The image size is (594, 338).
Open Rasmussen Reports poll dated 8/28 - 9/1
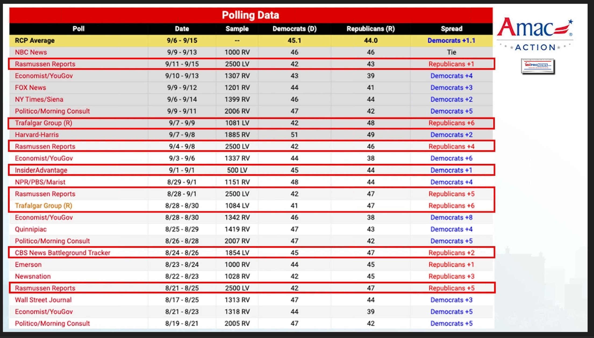[45, 194]
